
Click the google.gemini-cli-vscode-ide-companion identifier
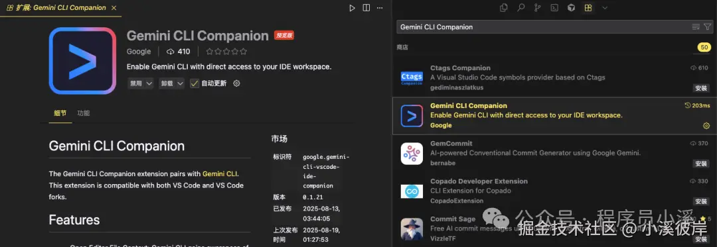[326, 172]
